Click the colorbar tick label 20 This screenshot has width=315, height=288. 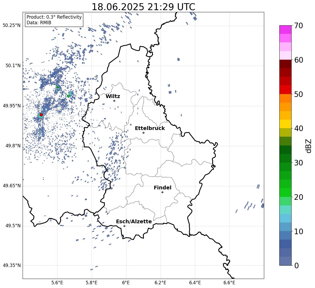click(299, 197)
